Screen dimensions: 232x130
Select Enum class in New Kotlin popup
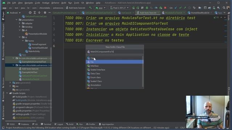point(115,77)
